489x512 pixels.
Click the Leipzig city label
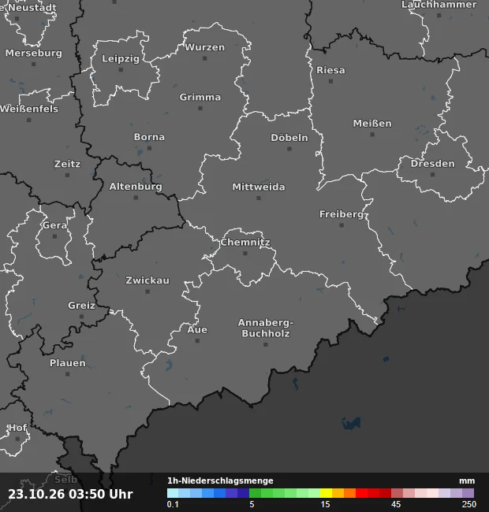[121, 59]
